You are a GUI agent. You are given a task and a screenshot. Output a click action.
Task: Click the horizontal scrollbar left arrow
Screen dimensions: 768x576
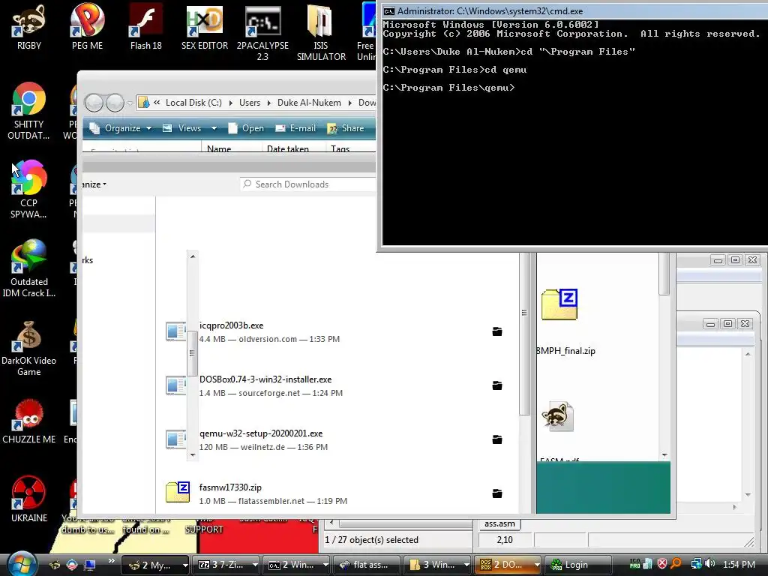(331, 523)
